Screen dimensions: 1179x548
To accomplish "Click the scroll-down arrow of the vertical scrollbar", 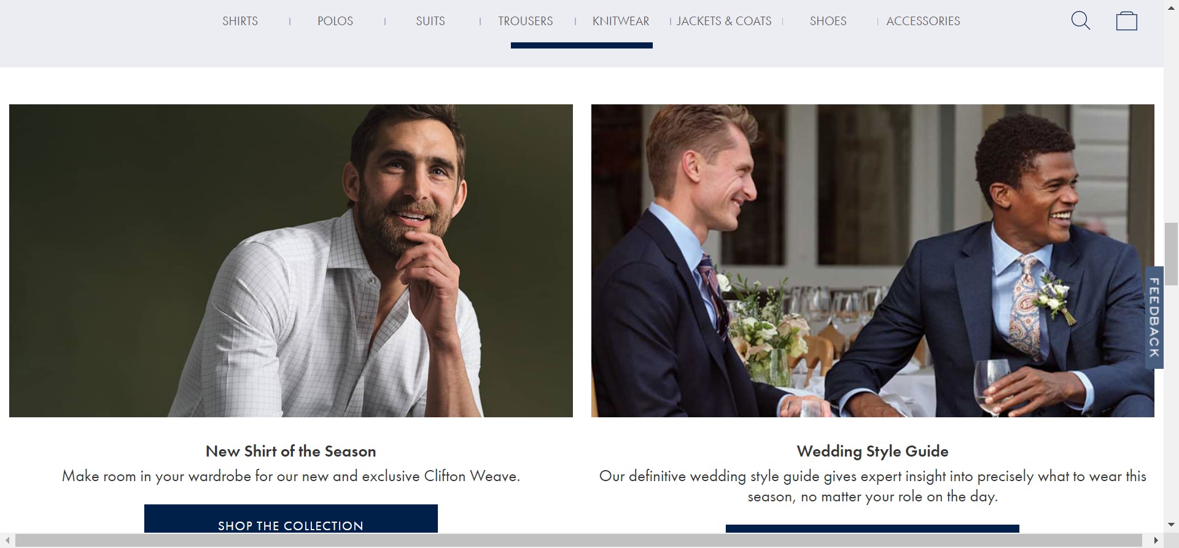I will tap(1172, 525).
